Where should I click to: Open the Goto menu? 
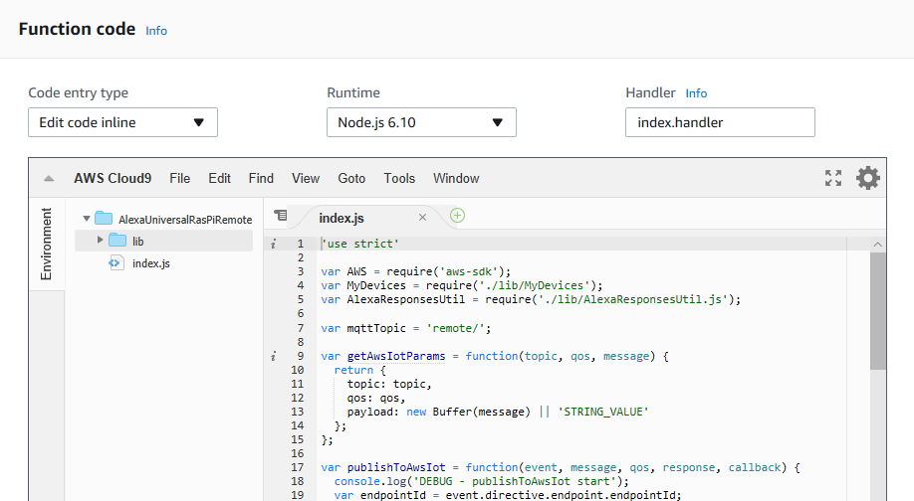pos(351,179)
